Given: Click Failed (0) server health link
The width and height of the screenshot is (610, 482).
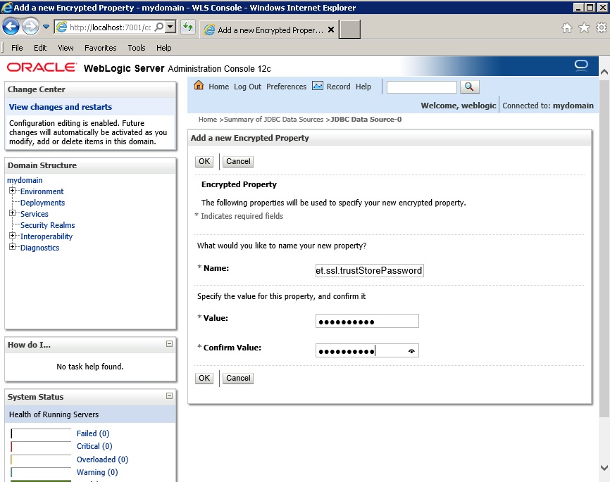Looking at the screenshot, I should tap(93, 433).
